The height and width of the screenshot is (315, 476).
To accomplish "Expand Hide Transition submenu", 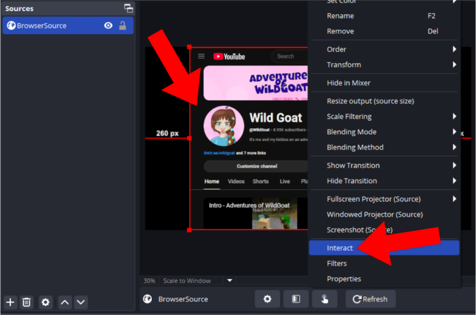I will (x=384, y=181).
